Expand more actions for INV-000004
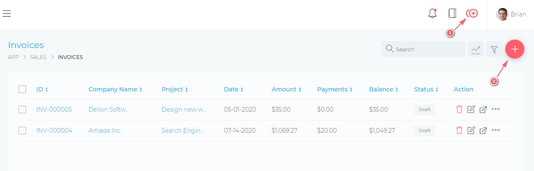Image resolution: width=534 pixels, height=171 pixels. click(x=496, y=131)
